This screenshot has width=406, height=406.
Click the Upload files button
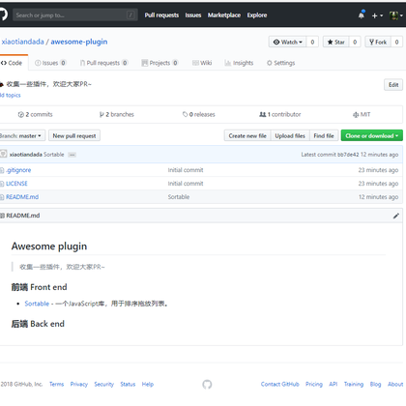point(290,135)
